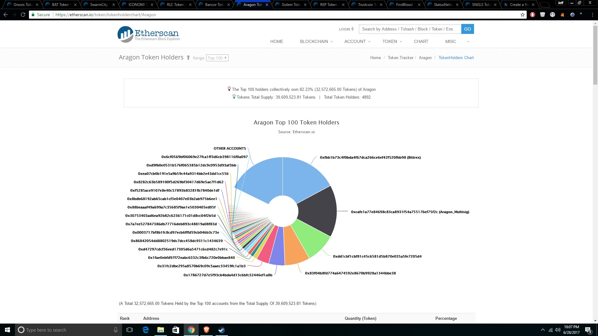The width and height of the screenshot is (598, 336).
Task: Click the Aragon breadcrumb link
Action: tap(425, 58)
